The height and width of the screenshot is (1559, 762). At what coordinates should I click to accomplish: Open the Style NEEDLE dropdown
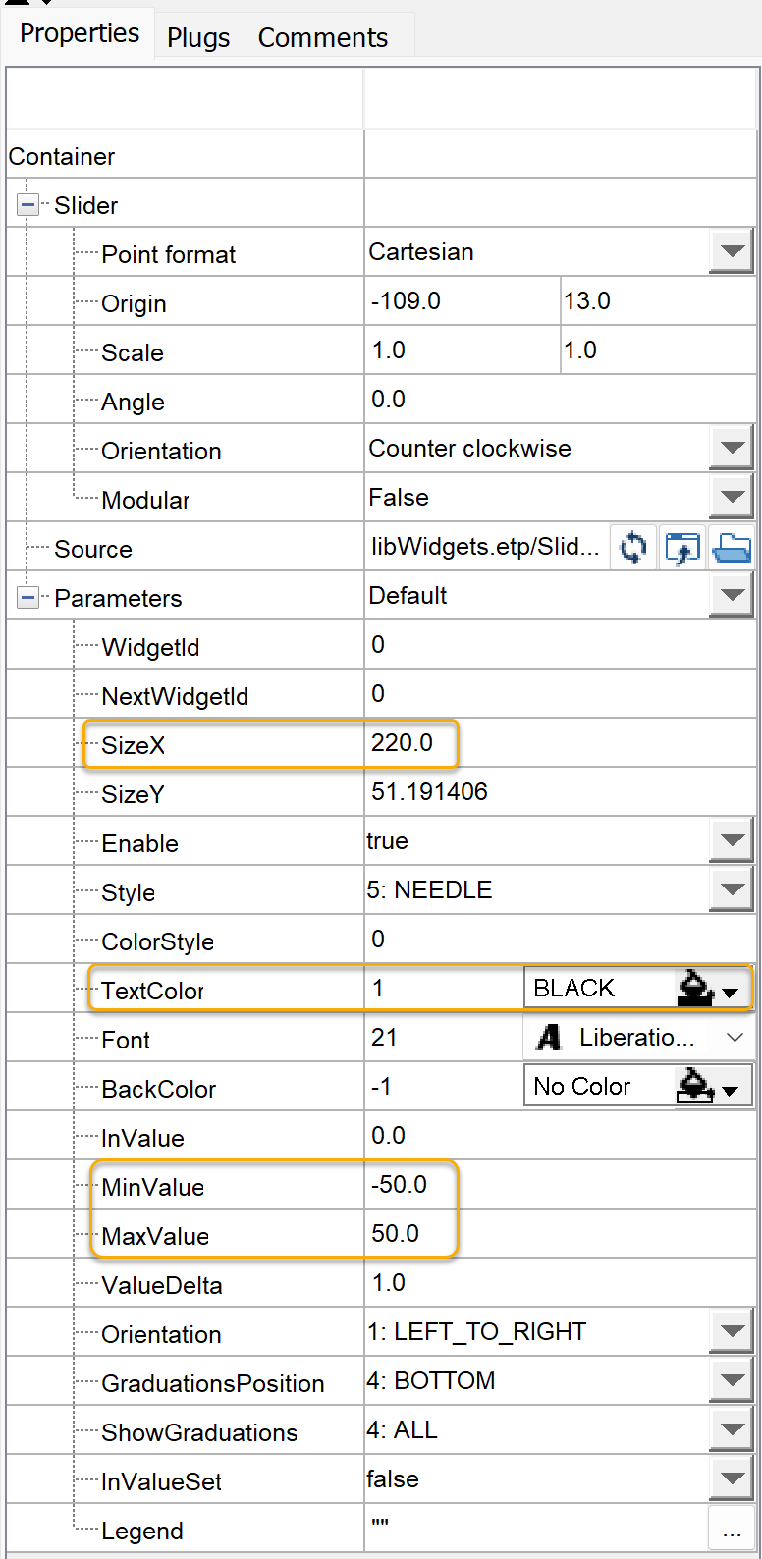pyautogui.click(x=732, y=890)
